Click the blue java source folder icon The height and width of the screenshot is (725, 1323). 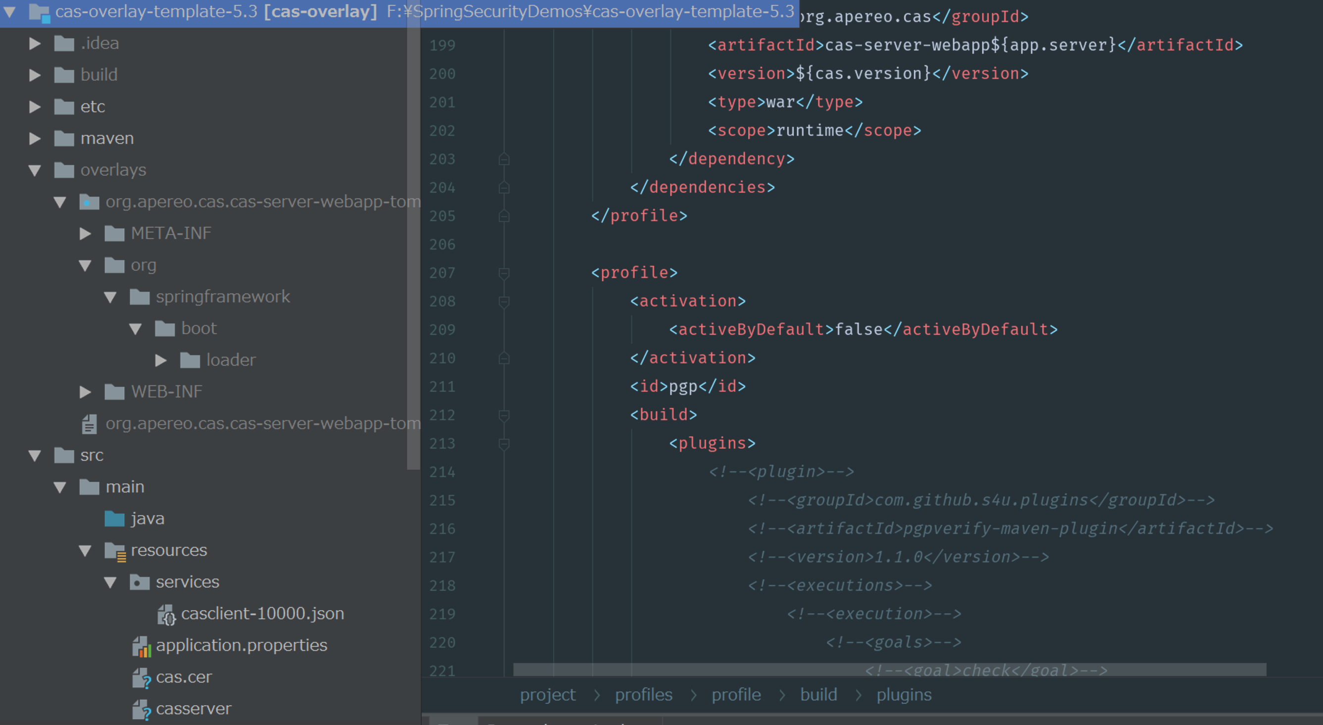pyautogui.click(x=114, y=519)
